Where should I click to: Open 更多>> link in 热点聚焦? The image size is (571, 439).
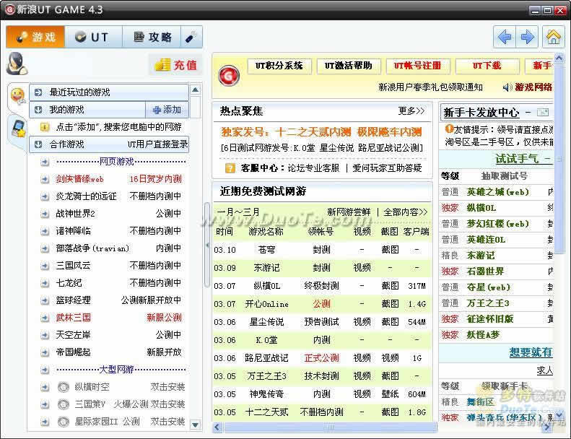(x=411, y=111)
